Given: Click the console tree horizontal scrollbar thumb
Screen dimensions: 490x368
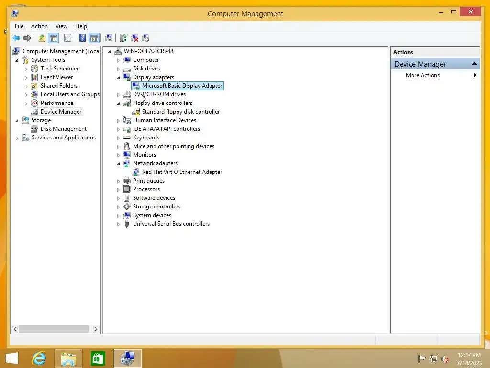Looking at the screenshot, I should [x=54, y=329].
